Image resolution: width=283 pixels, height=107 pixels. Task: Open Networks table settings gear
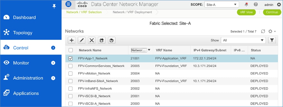[270, 32]
